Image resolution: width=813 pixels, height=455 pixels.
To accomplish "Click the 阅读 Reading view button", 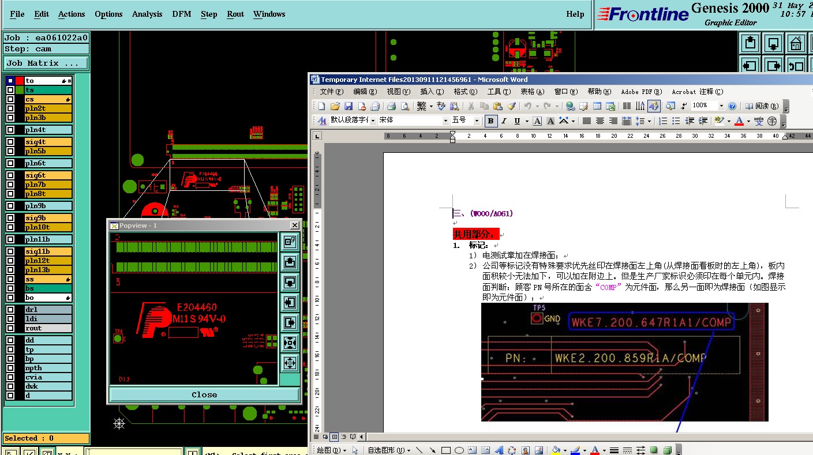I will click(x=762, y=106).
